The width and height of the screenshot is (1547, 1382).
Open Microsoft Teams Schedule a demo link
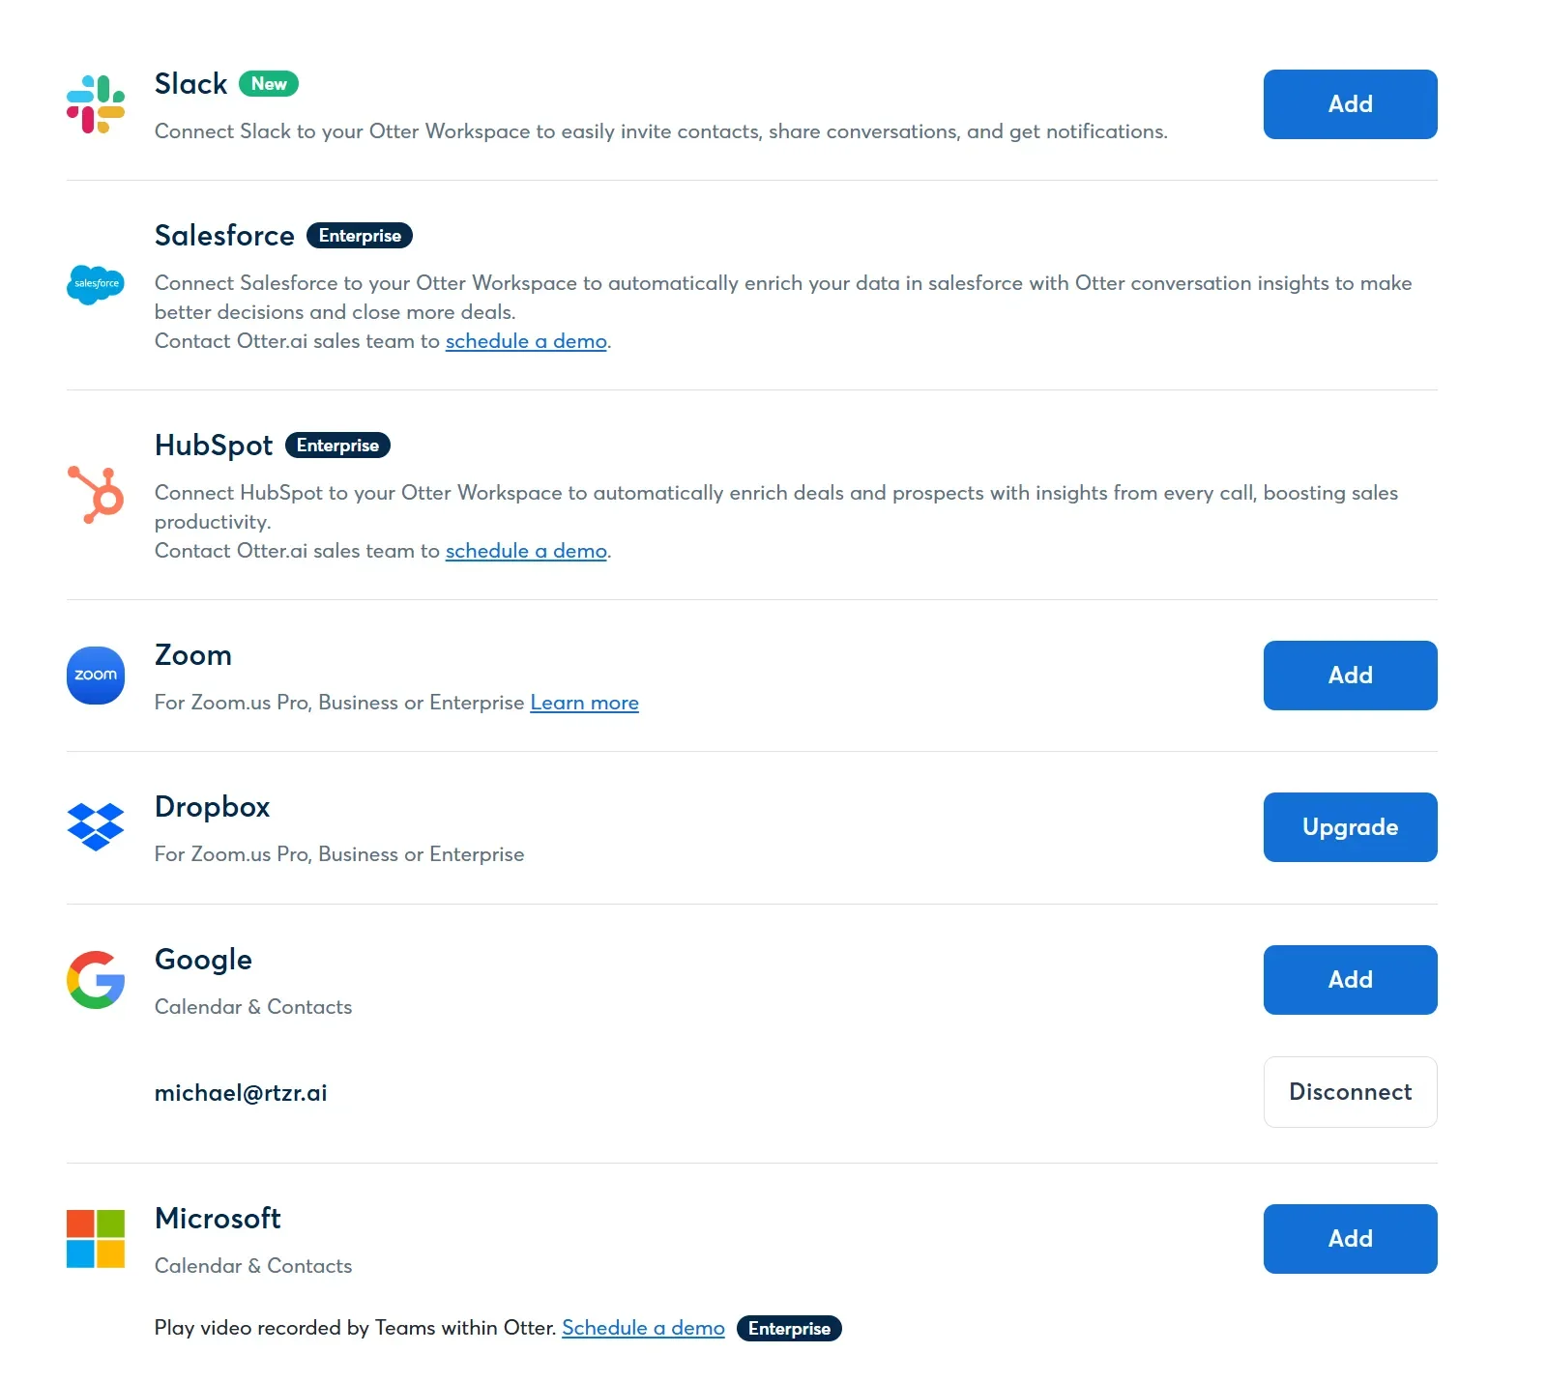tap(643, 1328)
